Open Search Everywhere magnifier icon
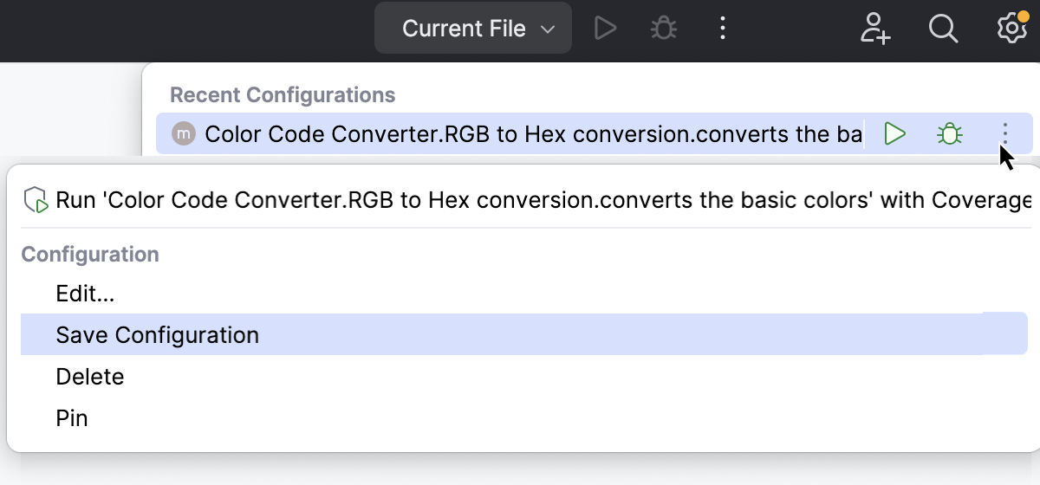1040x485 pixels. [x=942, y=29]
